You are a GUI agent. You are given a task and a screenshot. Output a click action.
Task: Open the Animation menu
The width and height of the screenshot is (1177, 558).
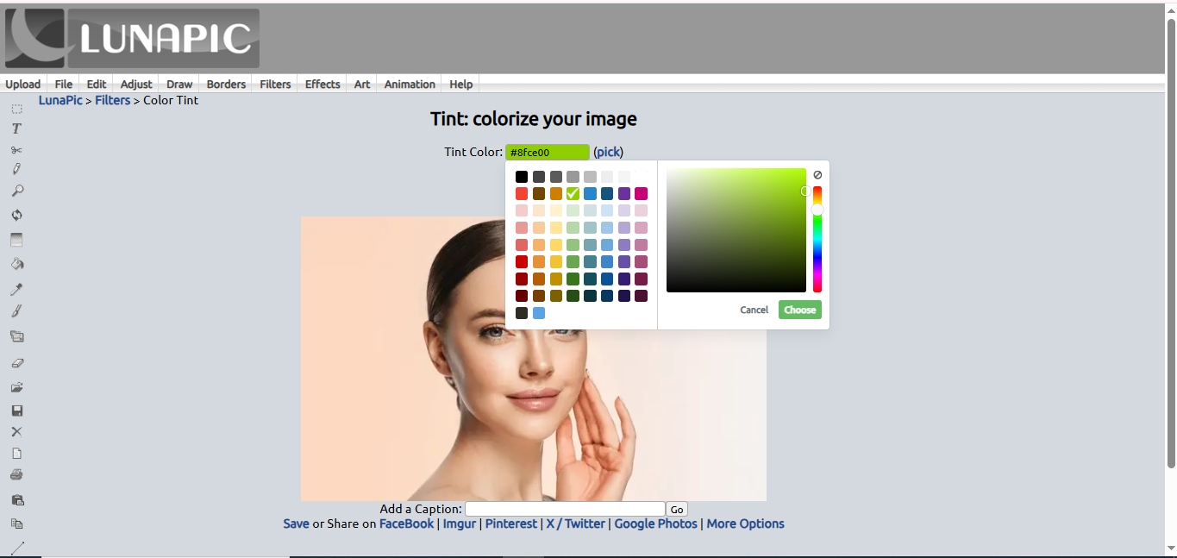[x=409, y=84]
